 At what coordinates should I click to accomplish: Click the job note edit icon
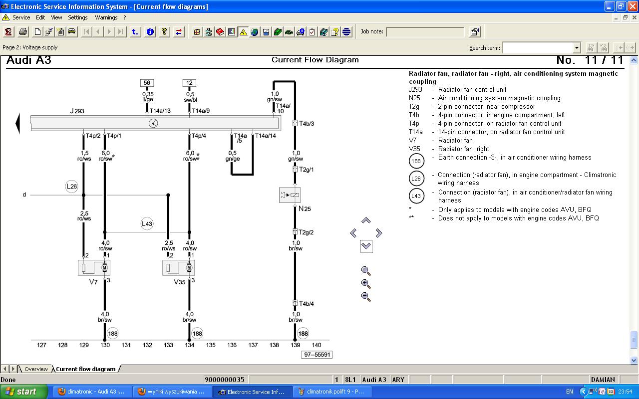coord(475,32)
